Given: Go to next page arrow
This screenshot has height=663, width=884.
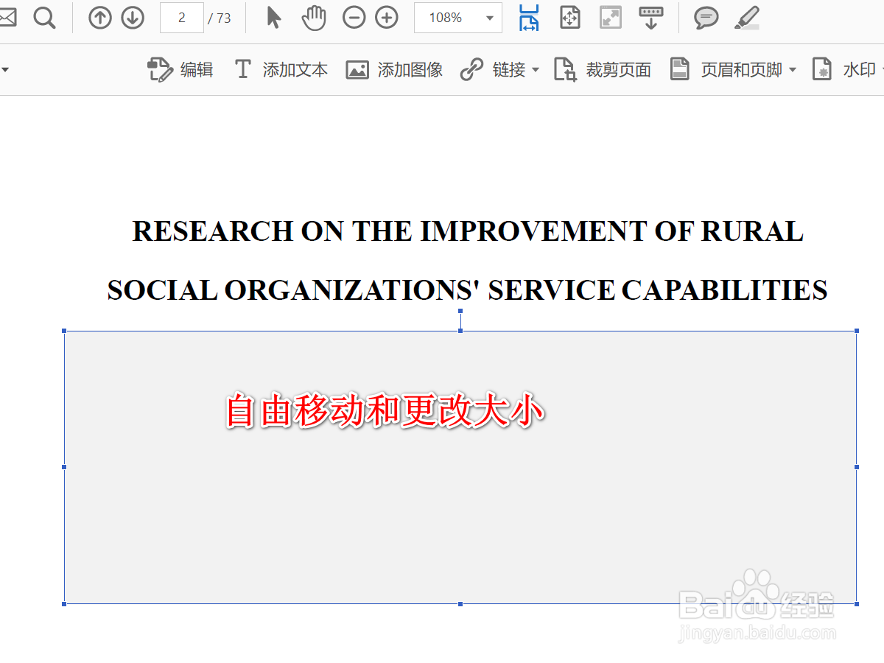Looking at the screenshot, I should click(133, 18).
